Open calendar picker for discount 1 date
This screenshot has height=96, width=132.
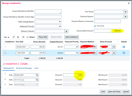[37, 75]
